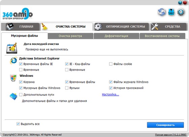Enable Дополнительные пути checkbox
This screenshot has height=137, width=189.
coord(21,95)
